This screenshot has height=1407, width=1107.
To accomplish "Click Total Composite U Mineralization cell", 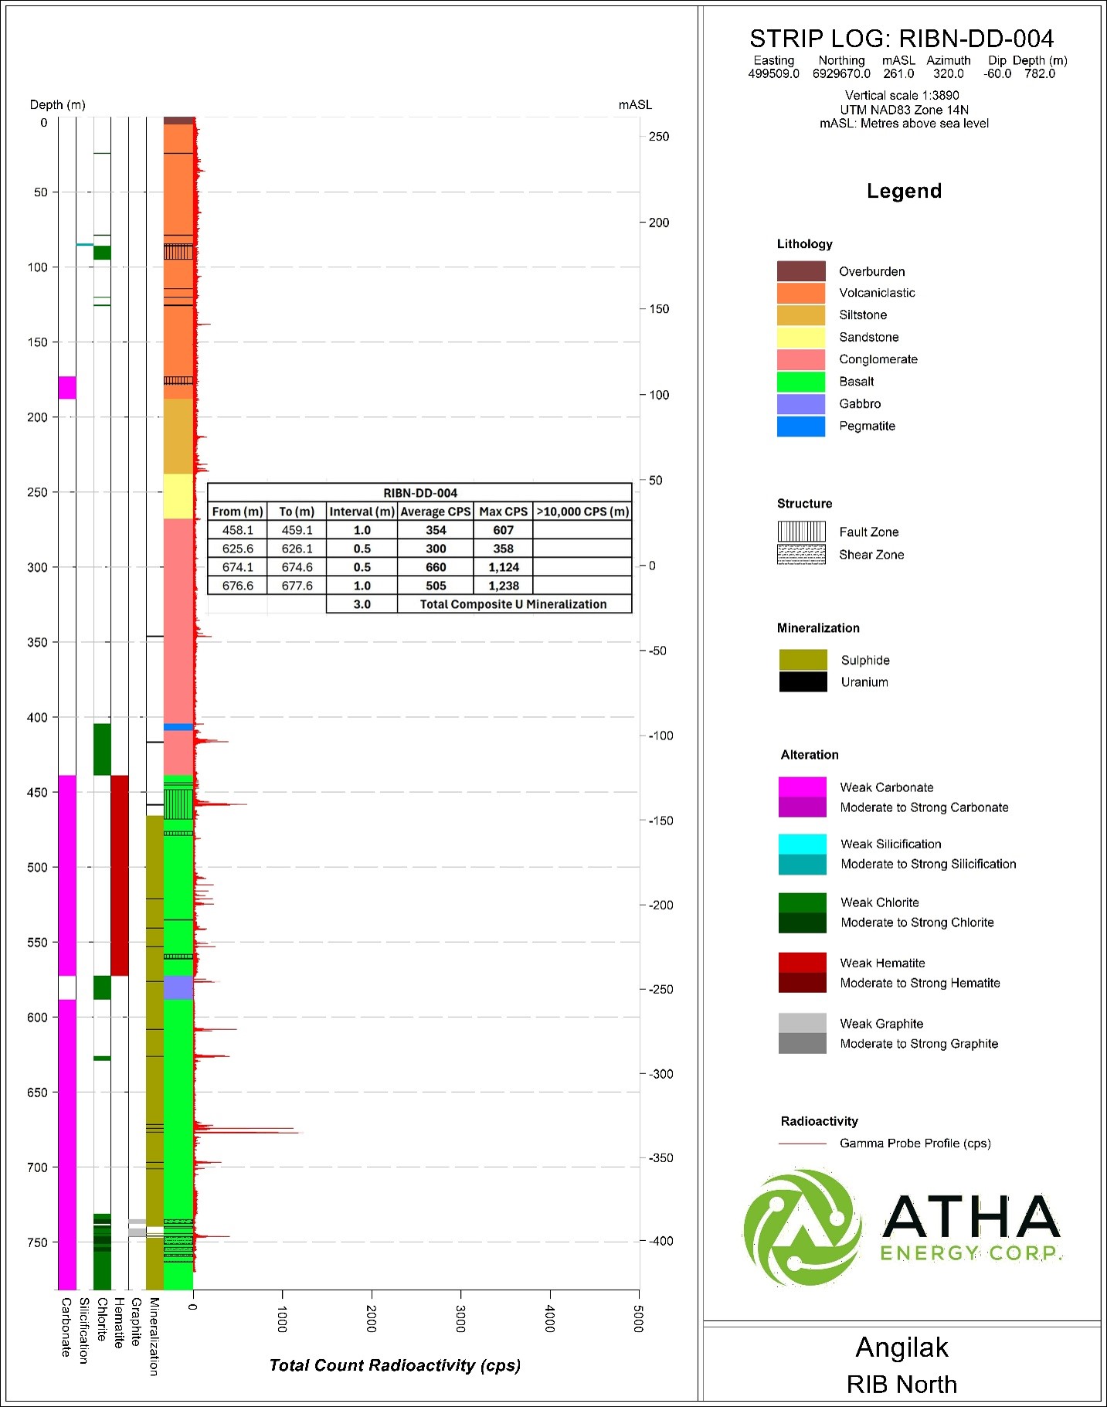I will 514,604.
